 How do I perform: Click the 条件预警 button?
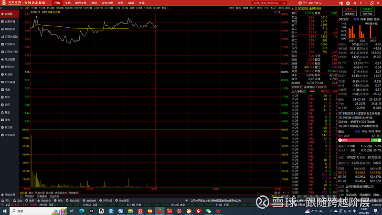367,14
